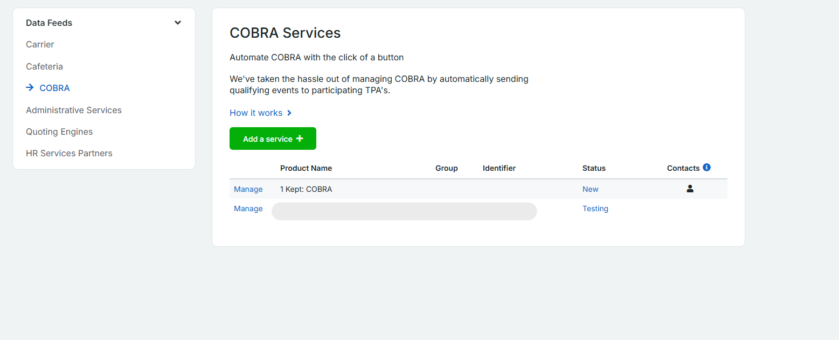Open the New status link
This screenshot has height=340, width=839.
[591, 189]
